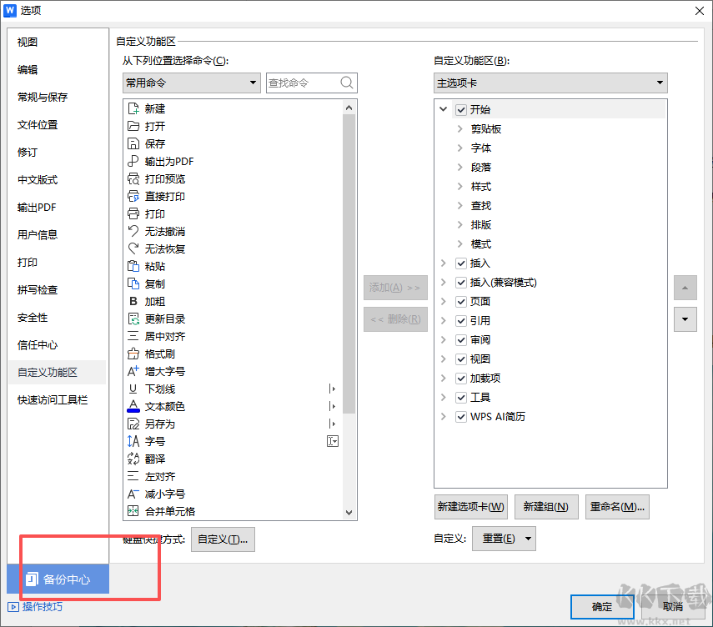
Task: Expand the 字体 group
Action: click(x=460, y=148)
